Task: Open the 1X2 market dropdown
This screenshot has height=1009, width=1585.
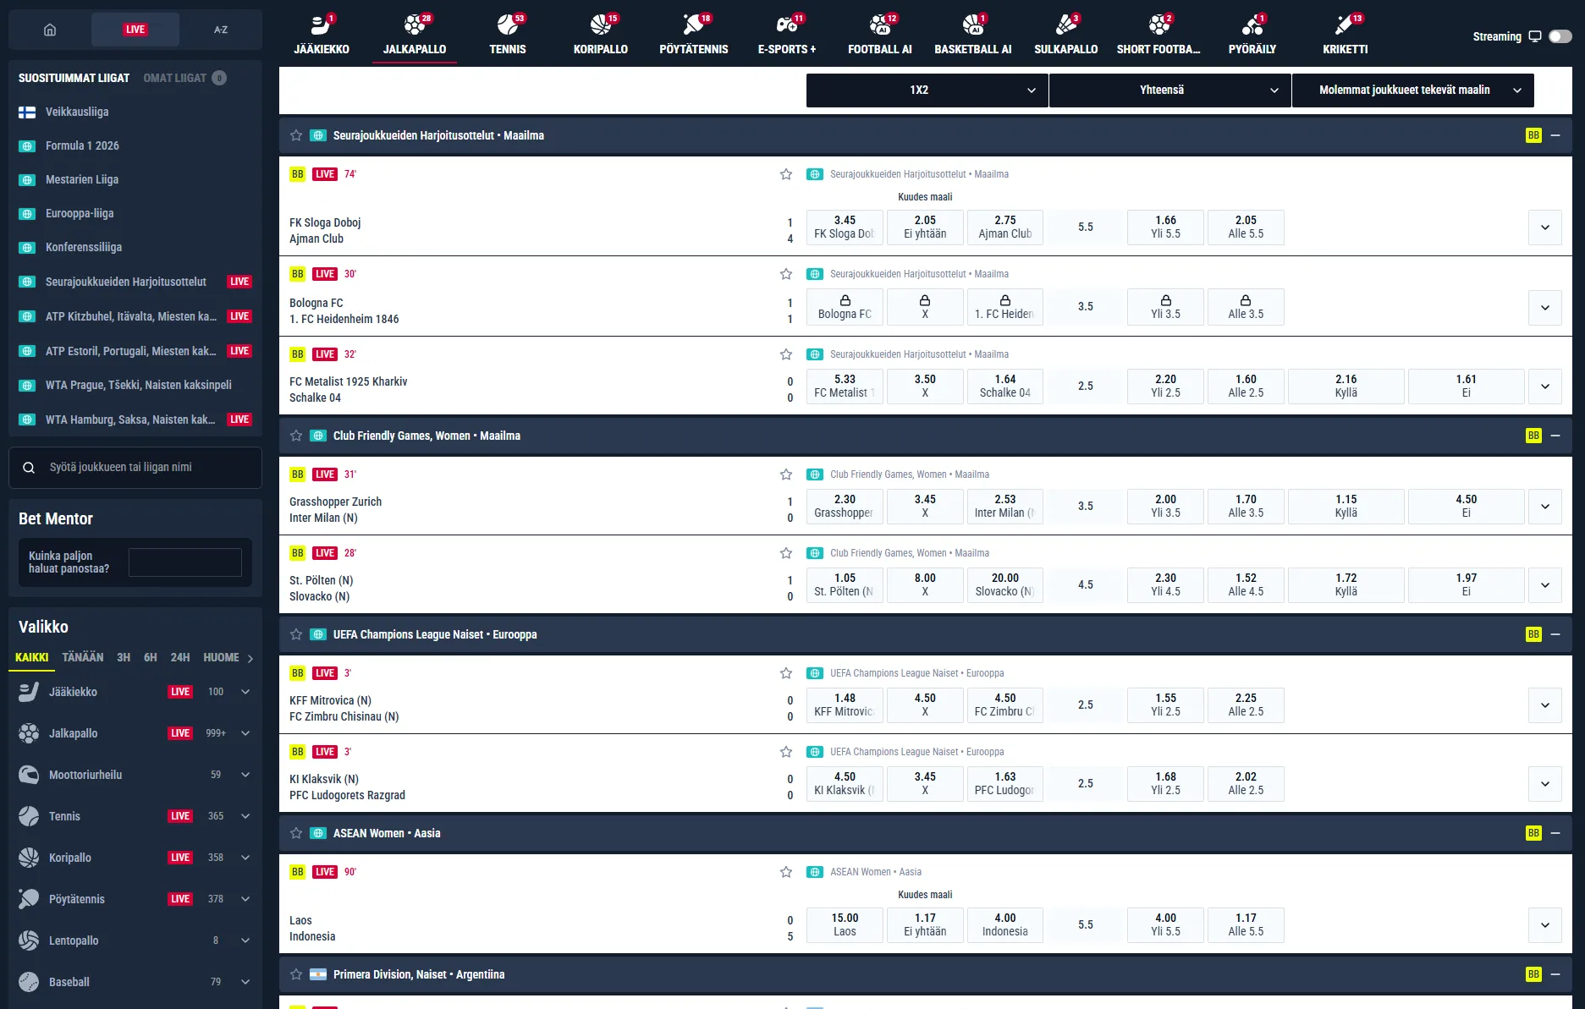Action: (x=927, y=90)
